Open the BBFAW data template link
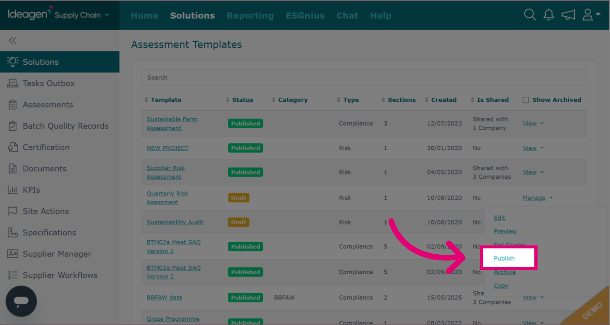The height and width of the screenshot is (325, 610). coord(164,297)
